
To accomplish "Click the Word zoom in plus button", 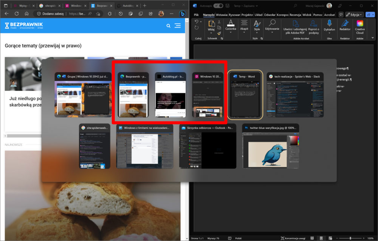I will 364,238.
